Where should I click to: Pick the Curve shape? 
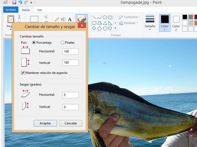(x=100, y=17)
